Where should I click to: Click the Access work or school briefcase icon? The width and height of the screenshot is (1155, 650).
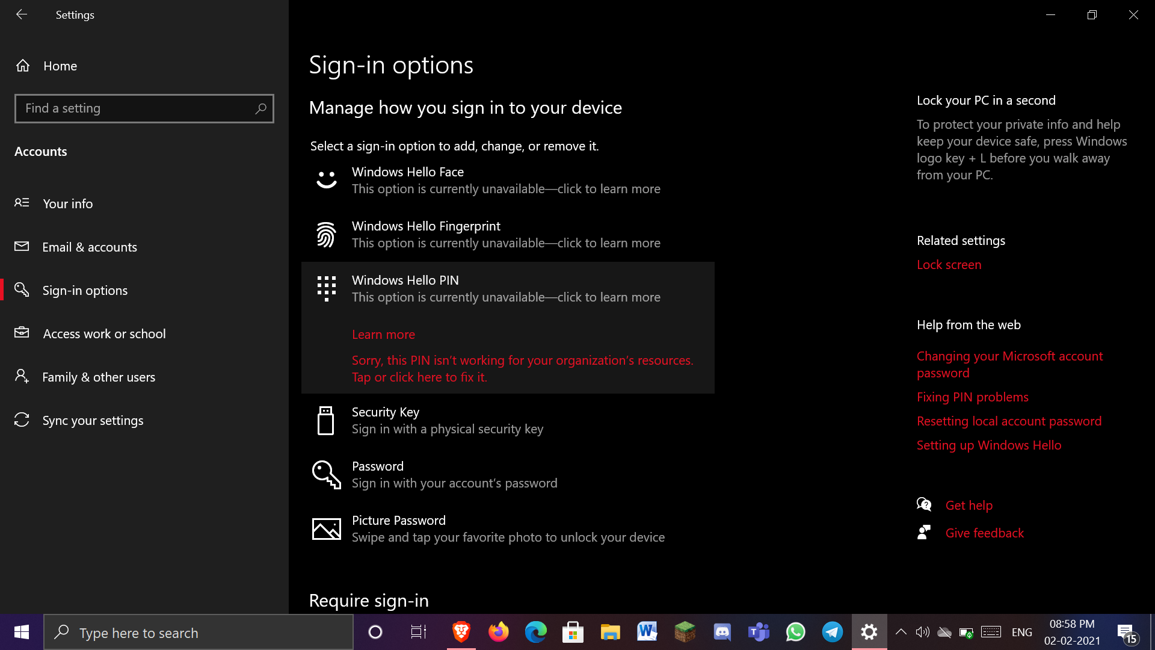pyautogui.click(x=22, y=332)
